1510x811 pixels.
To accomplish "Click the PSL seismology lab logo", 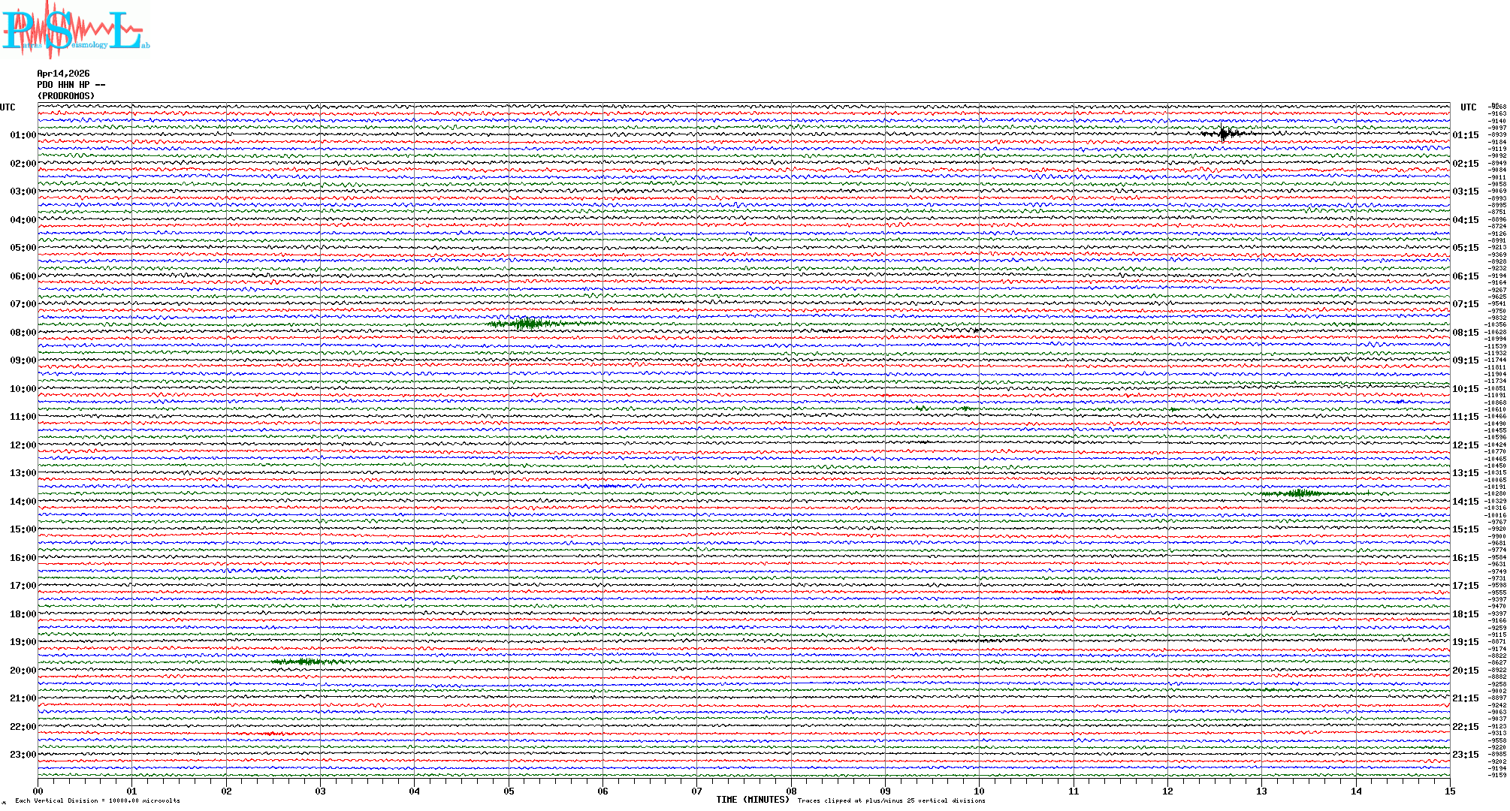I will 75,30.
